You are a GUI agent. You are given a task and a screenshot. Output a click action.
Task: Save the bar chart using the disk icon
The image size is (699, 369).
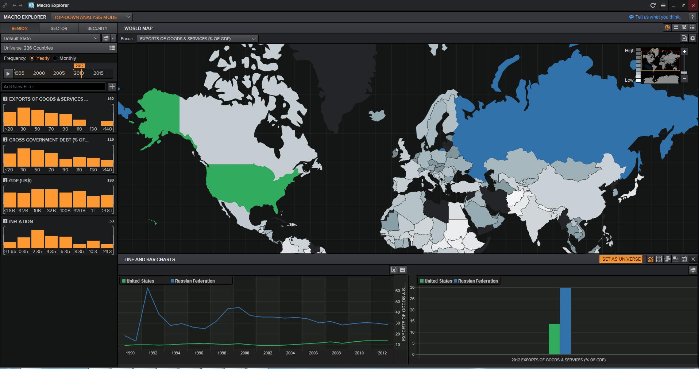pos(692,270)
